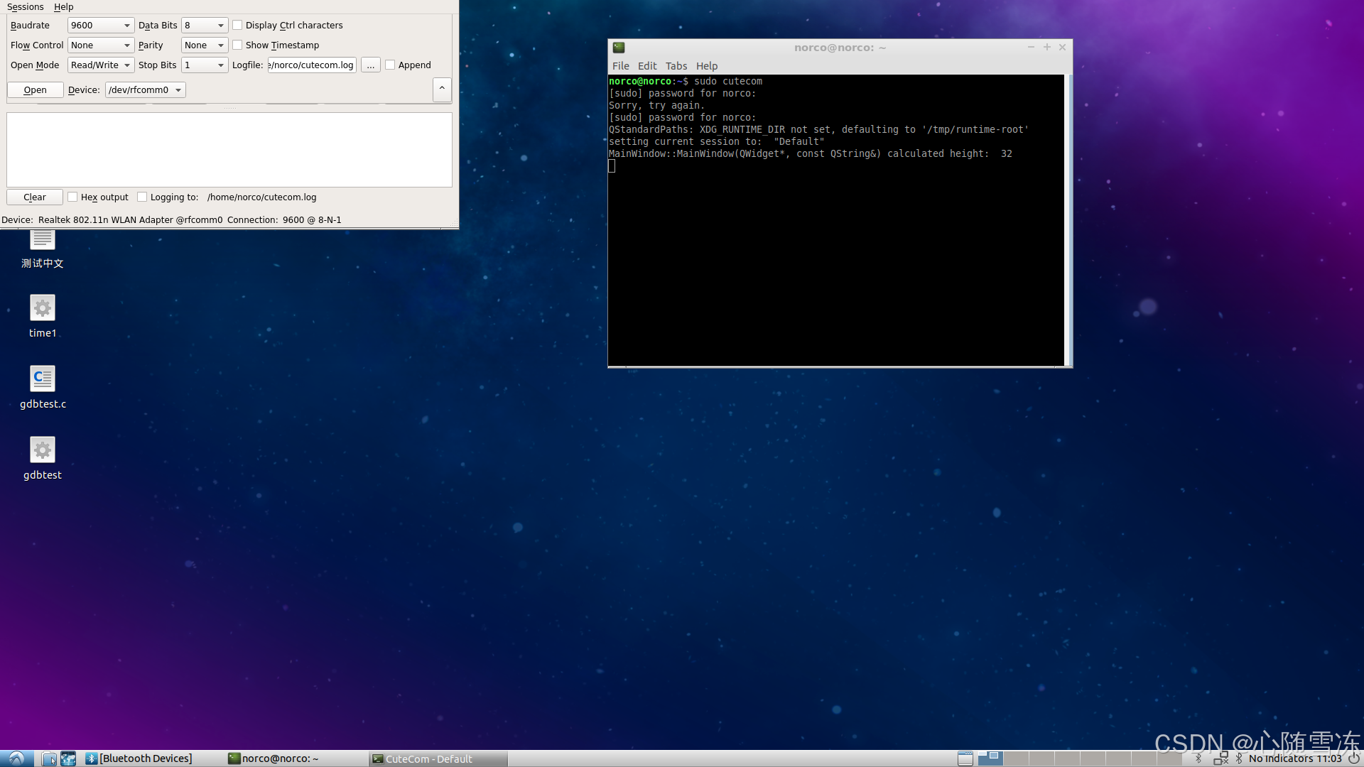Open the time1 desktop icon
1364x767 pixels.
[x=43, y=308]
